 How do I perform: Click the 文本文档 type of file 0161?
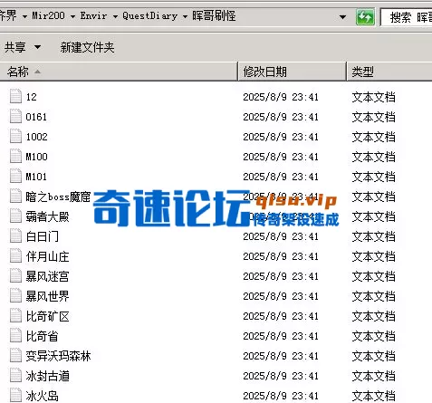(x=373, y=117)
